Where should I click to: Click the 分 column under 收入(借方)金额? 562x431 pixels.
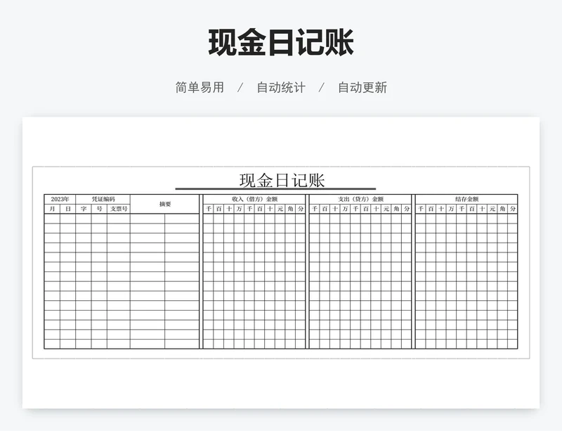tap(301, 209)
